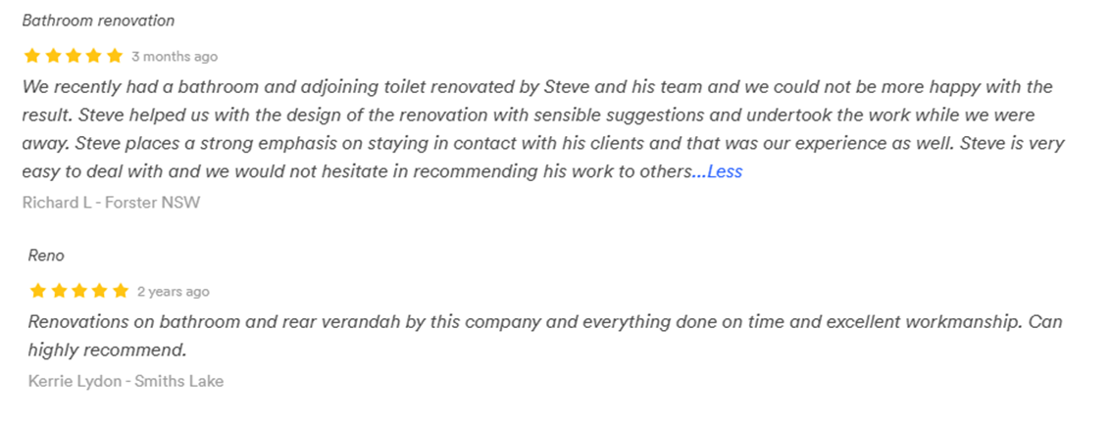Click the Reno review title
Viewport: 1111px width, 421px height.
point(46,256)
